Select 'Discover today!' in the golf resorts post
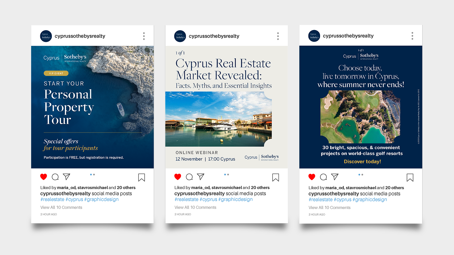 [362, 161]
